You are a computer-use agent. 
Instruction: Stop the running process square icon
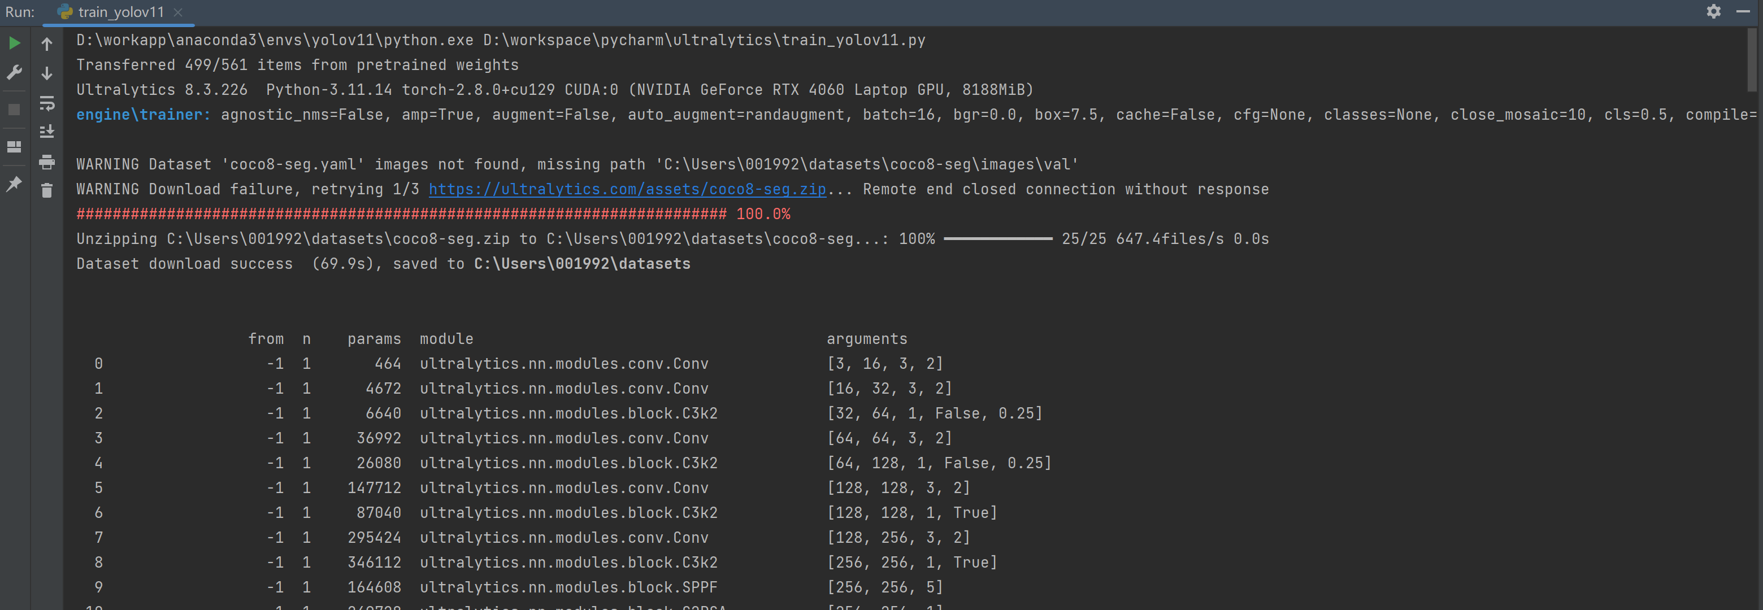pyautogui.click(x=14, y=110)
